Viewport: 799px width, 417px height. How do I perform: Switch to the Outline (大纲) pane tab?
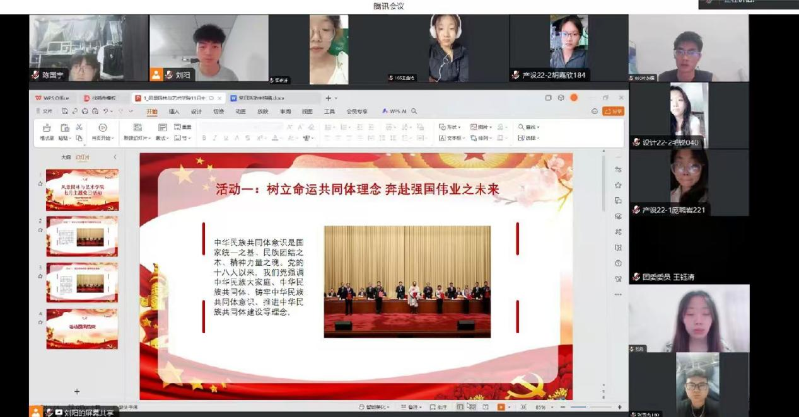click(x=66, y=157)
